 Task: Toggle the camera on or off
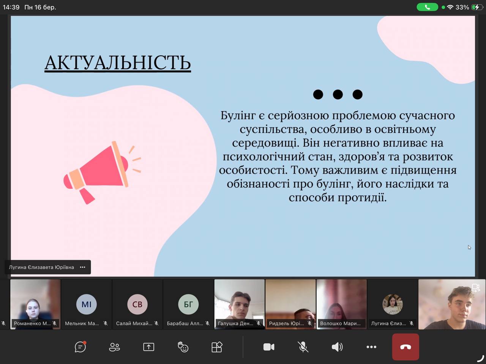click(269, 347)
